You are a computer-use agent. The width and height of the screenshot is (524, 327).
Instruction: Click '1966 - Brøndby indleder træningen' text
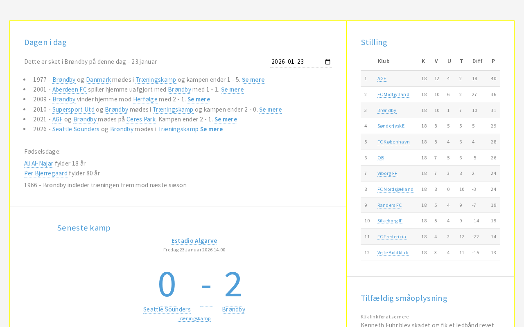point(105,185)
